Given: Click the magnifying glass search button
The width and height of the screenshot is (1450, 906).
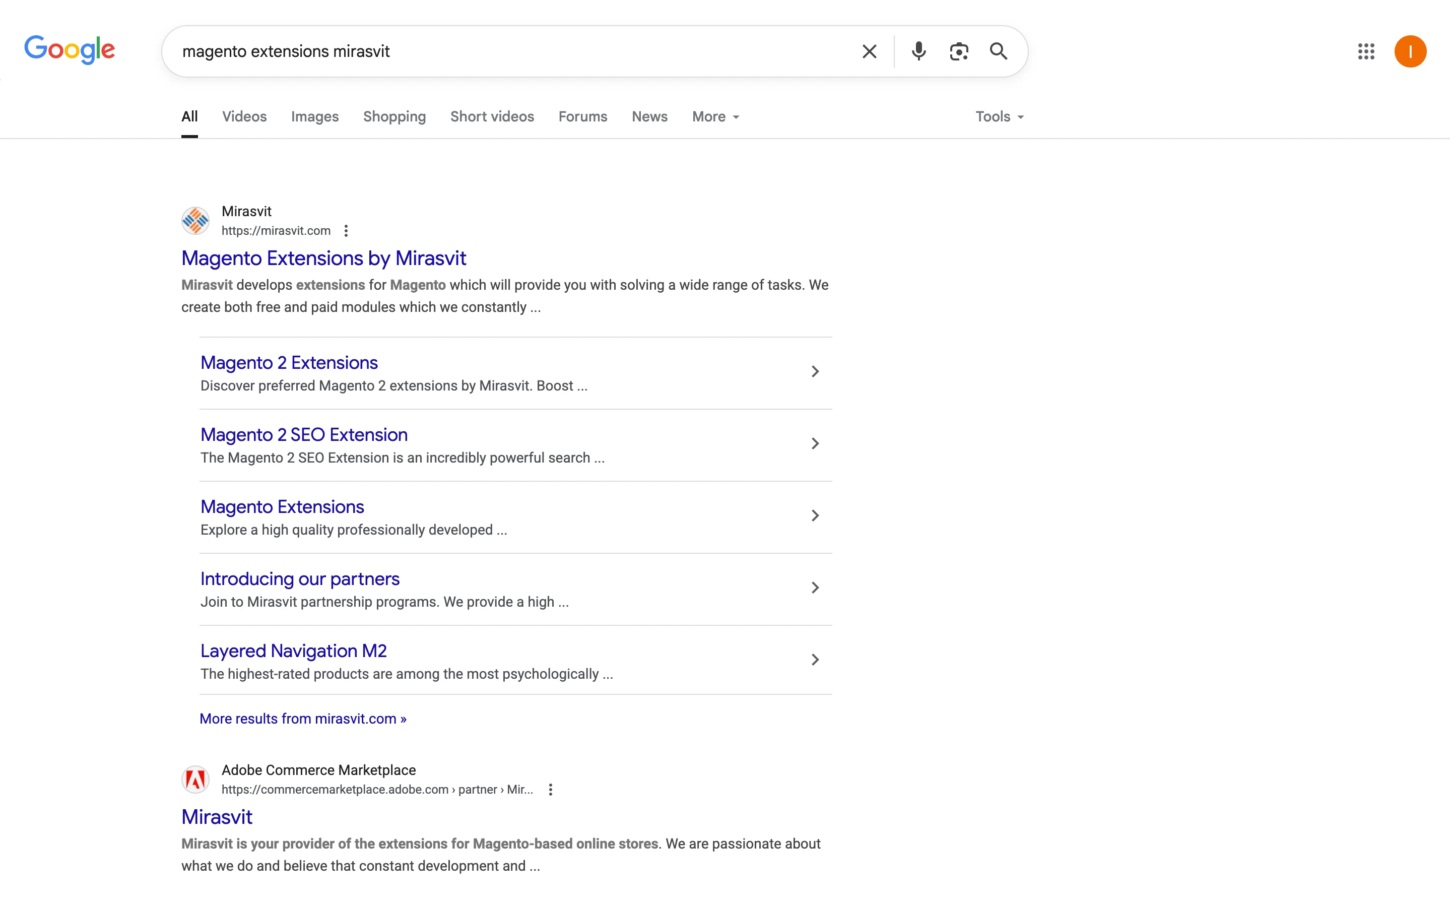Looking at the screenshot, I should pyautogui.click(x=999, y=51).
